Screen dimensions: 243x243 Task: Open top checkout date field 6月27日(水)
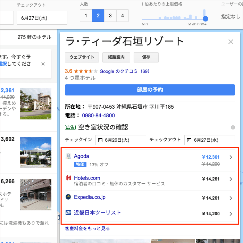coord(42,18)
